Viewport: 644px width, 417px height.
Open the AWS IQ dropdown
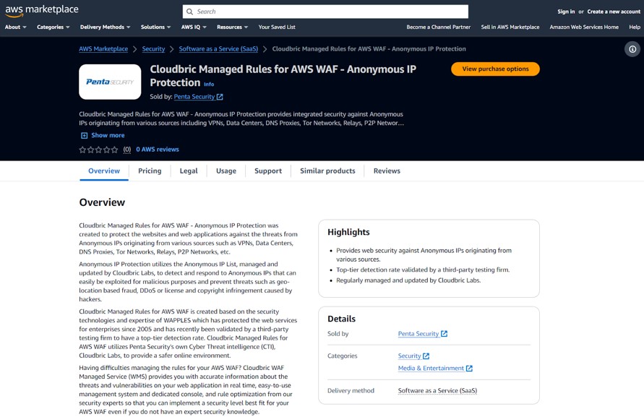(194, 27)
